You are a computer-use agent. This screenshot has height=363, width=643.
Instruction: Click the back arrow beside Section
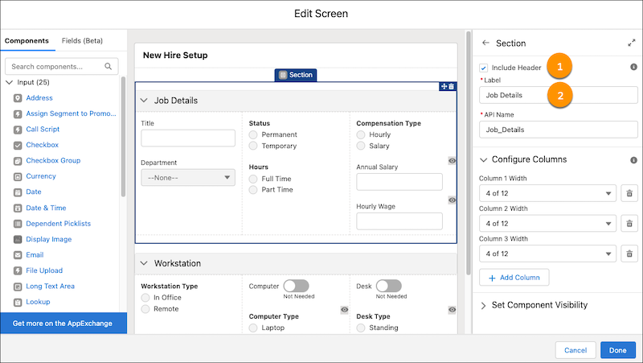(485, 43)
